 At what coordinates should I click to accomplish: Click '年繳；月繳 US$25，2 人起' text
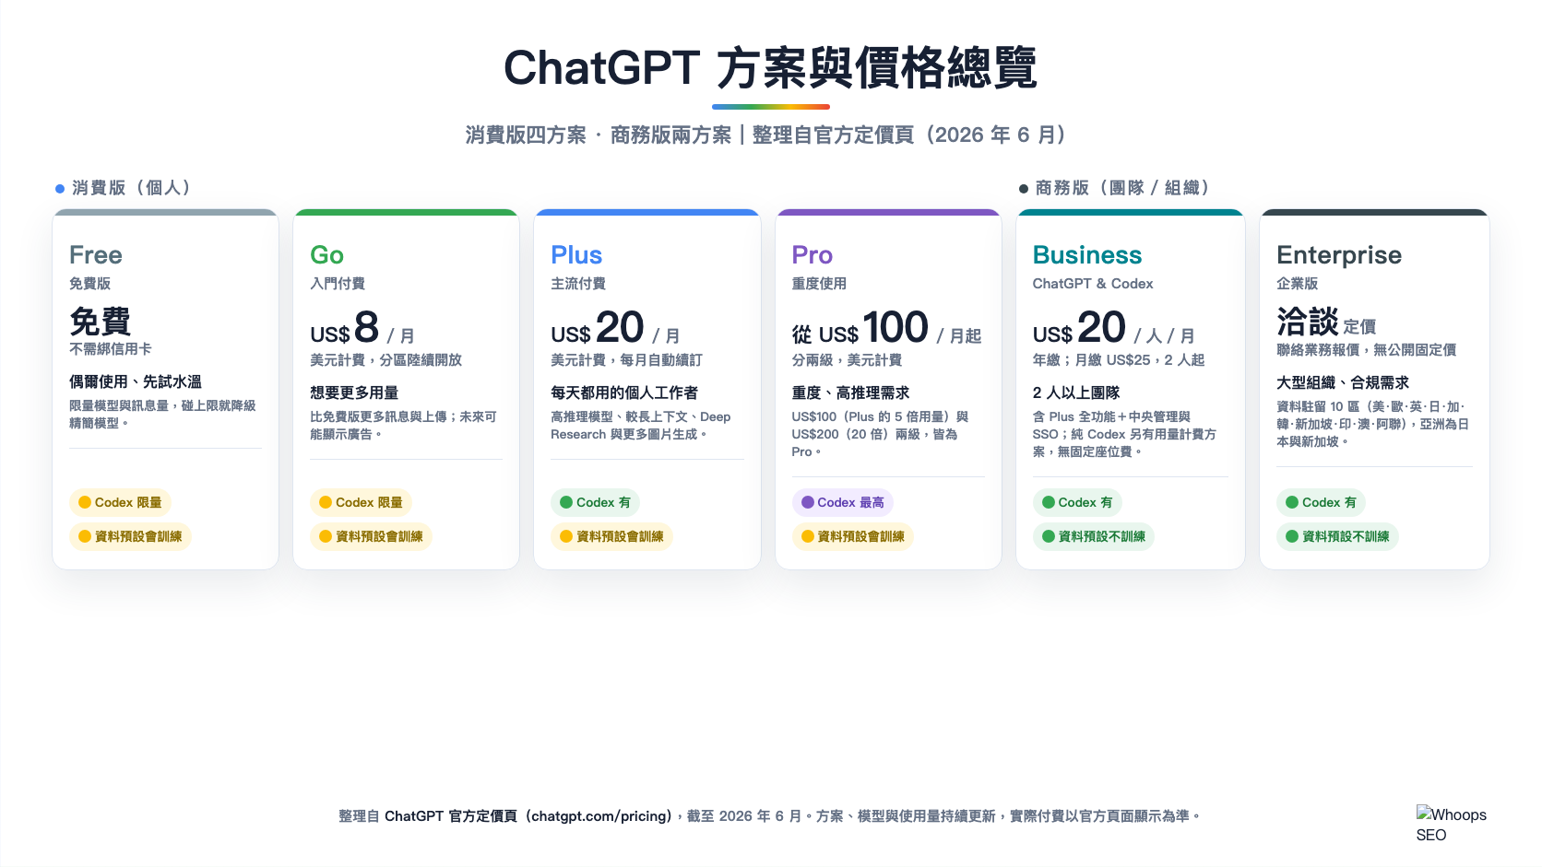(1119, 360)
